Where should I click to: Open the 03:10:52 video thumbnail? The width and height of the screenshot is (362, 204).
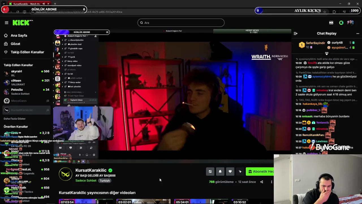[x=253, y=201]
